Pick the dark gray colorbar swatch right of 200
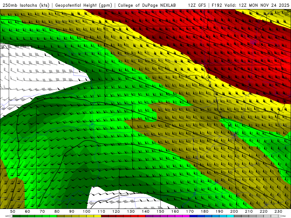The image size is (291, 218). click(x=238, y=216)
